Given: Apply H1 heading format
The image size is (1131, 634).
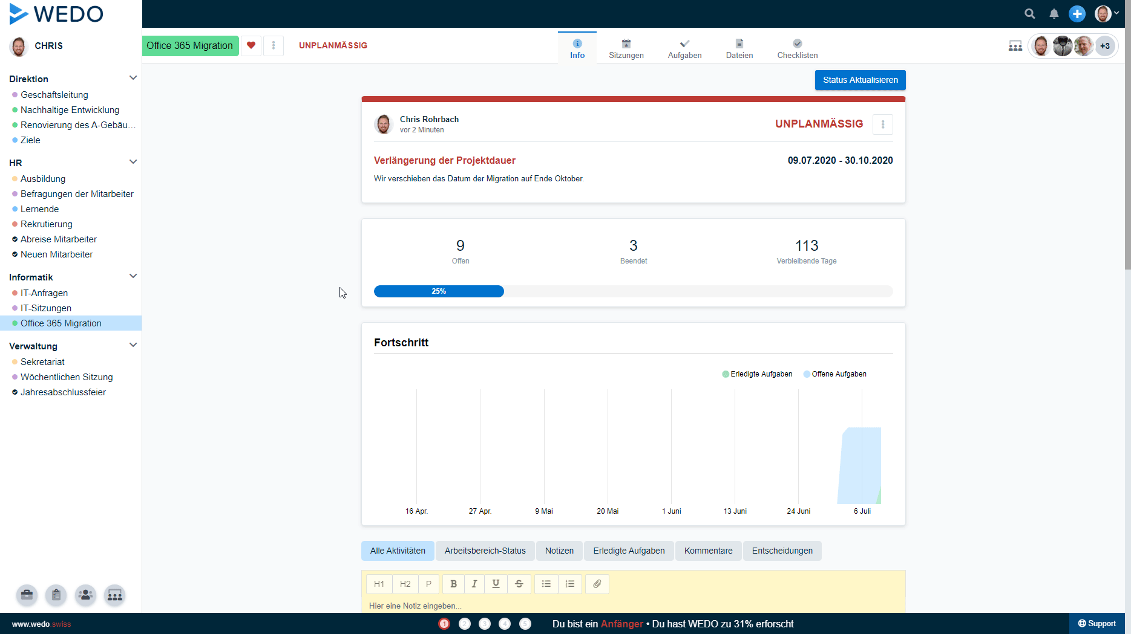Looking at the screenshot, I should (x=379, y=584).
